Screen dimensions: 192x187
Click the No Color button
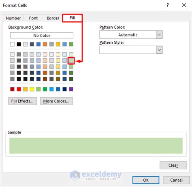[x=42, y=36]
